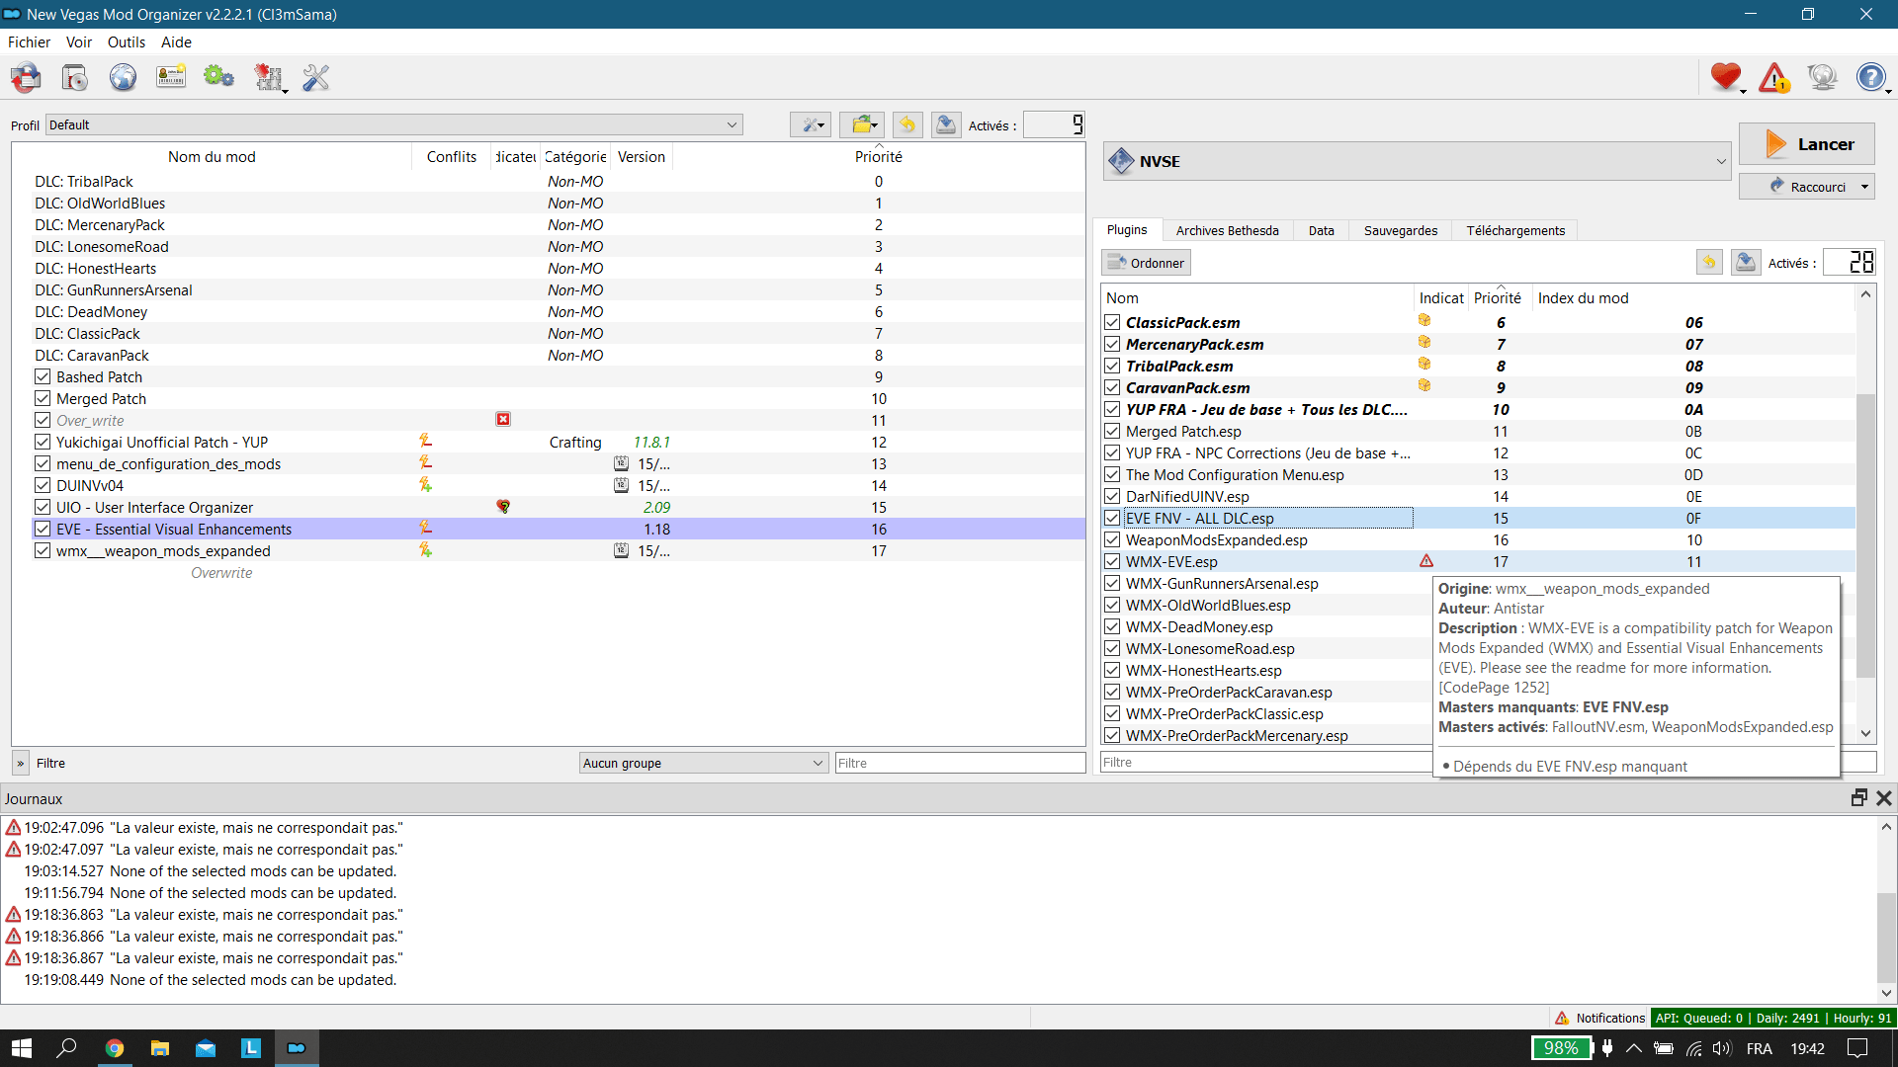Open settings wrench and screwdriver icon
The height and width of the screenshot is (1067, 1898).
pos(316,77)
